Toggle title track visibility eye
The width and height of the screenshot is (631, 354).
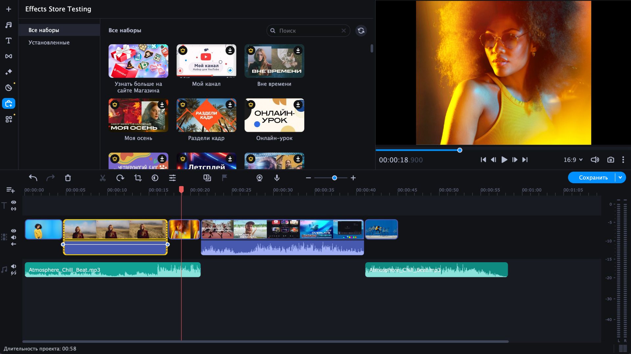pos(13,202)
